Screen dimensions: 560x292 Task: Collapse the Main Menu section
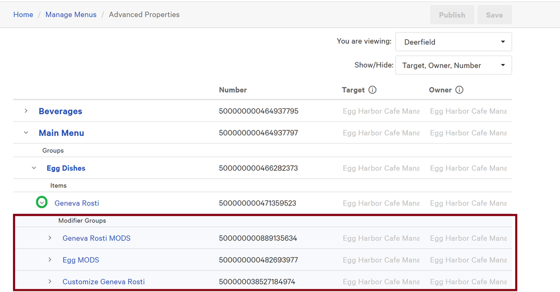26,133
